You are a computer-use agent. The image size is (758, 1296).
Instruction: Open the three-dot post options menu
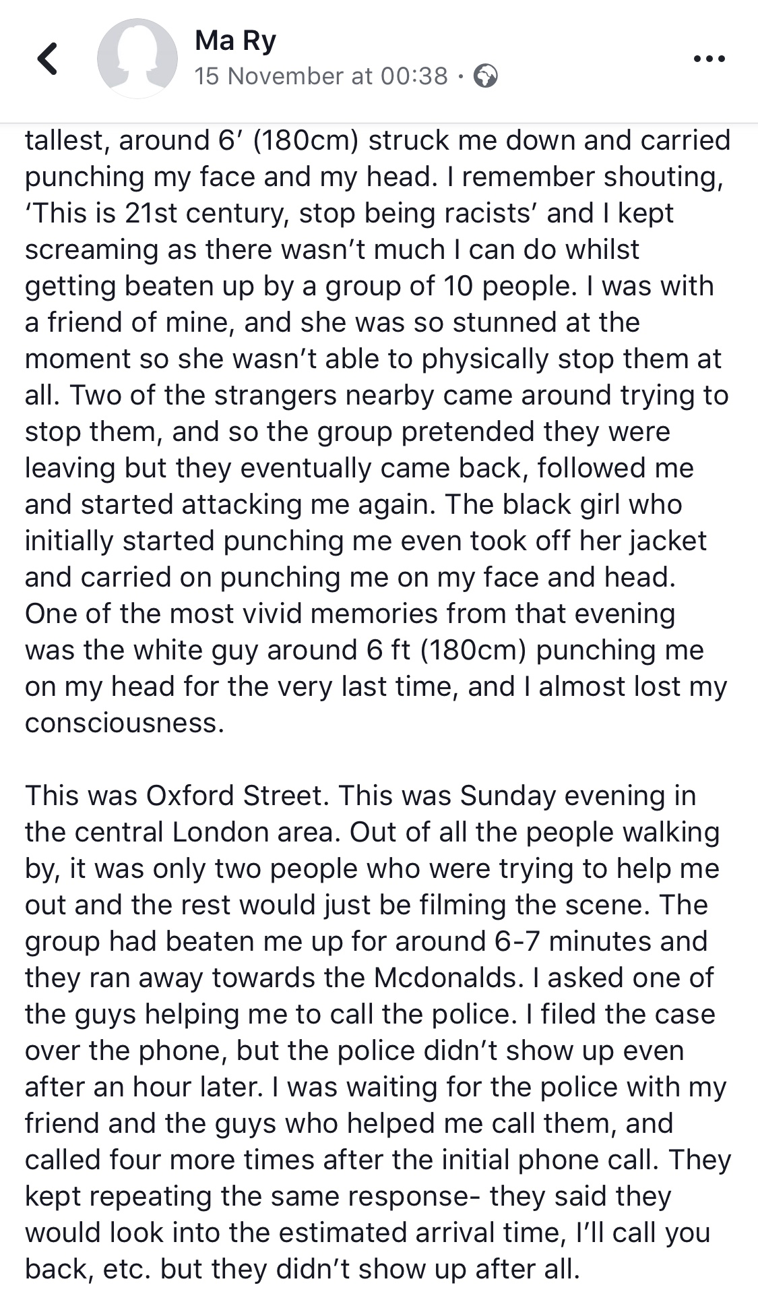(709, 59)
